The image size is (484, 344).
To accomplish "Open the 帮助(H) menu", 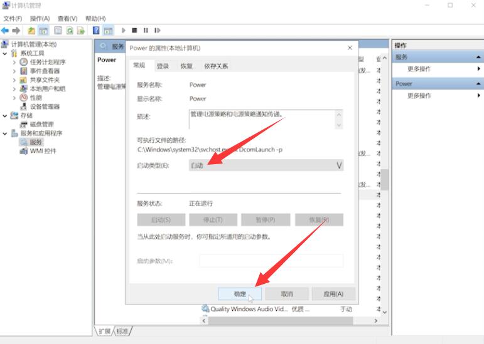I will click(95, 18).
